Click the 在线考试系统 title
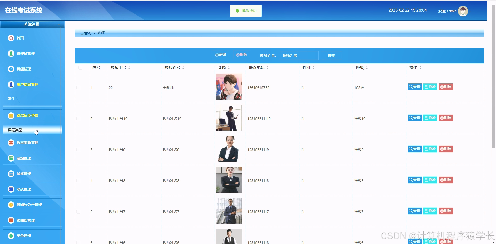The image size is (496, 244). 24,10
